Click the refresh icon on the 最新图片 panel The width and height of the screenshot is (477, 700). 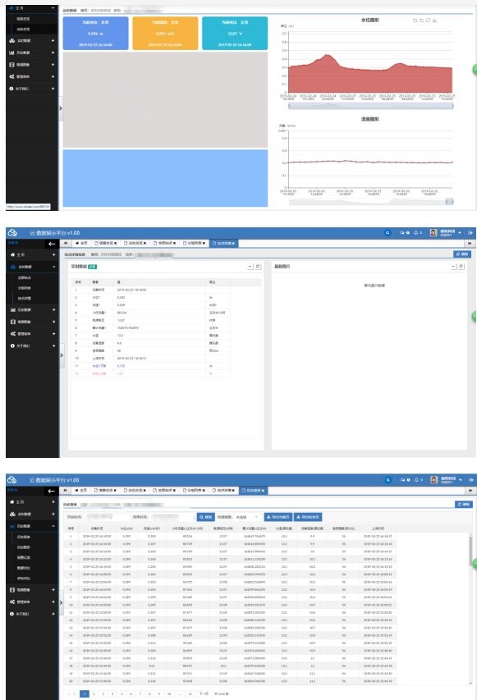(x=461, y=267)
